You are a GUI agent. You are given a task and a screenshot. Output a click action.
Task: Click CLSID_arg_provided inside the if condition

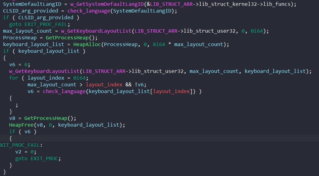46,18
